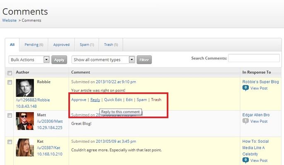Go to the Trash tab
The height and width of the screenshot is (165, 284).
pyautogui.click(x=111, y=45)
